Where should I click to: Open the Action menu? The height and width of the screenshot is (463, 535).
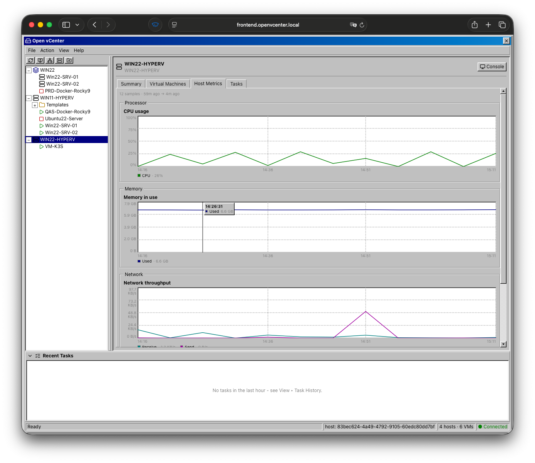47,51
